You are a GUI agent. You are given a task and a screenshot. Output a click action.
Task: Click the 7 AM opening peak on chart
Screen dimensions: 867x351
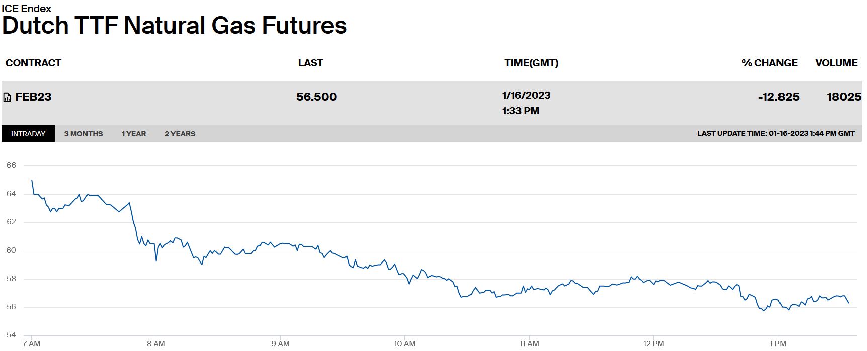tap(32, 180)
